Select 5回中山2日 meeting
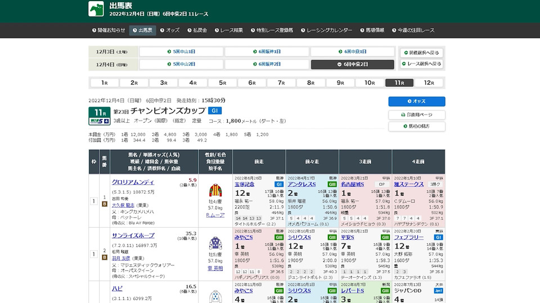This screenshot has height=303, width=540. coord(181,64)
